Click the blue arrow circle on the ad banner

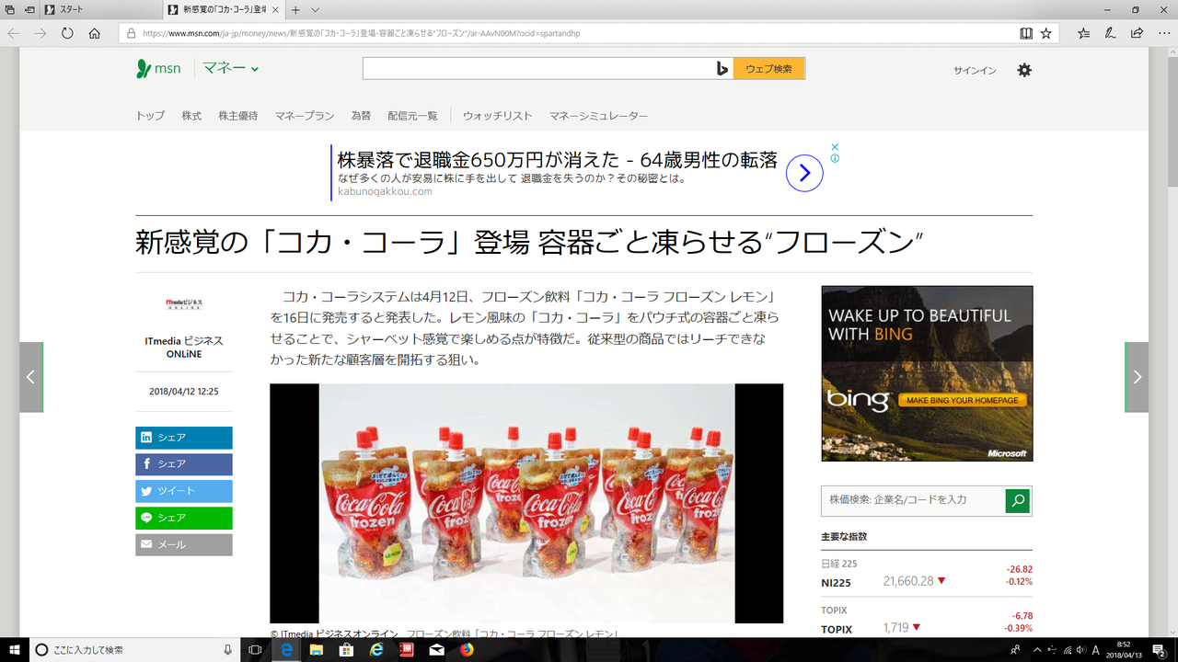(804, 173)
